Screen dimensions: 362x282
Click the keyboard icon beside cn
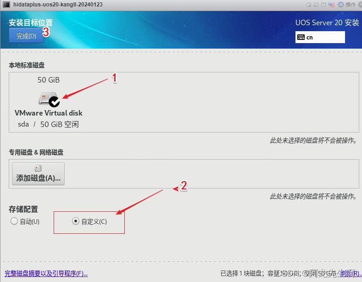[x=301, y=37]
